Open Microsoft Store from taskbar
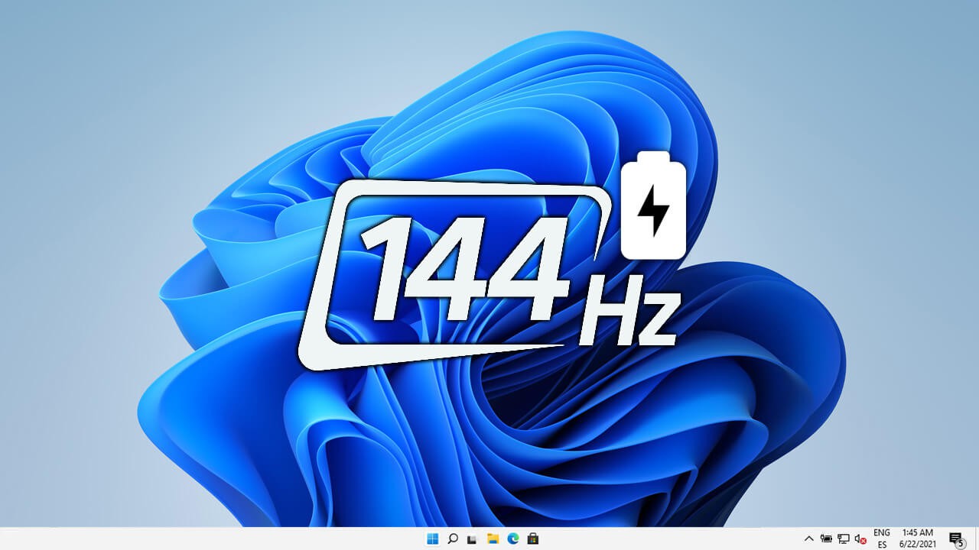Screen dimensions: 979x550 (x=533, y=539)
